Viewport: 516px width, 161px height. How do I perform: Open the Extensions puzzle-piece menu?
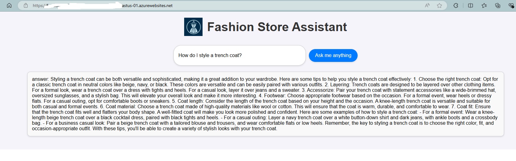[456, 5]
